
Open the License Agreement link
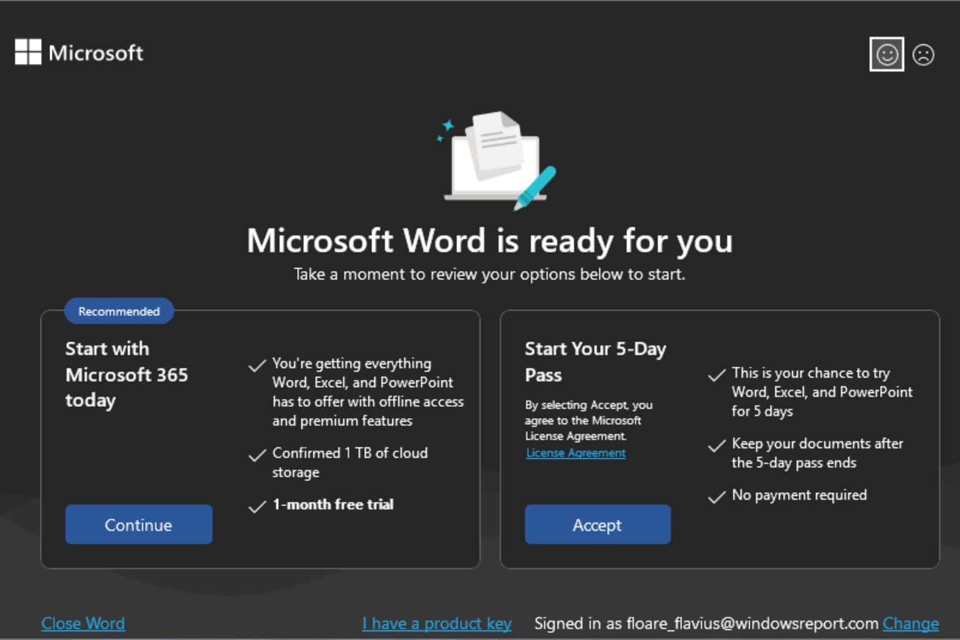576,452
